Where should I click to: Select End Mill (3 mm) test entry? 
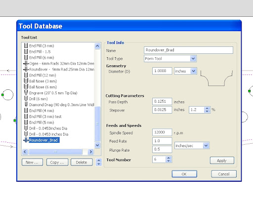pos(45,117)
